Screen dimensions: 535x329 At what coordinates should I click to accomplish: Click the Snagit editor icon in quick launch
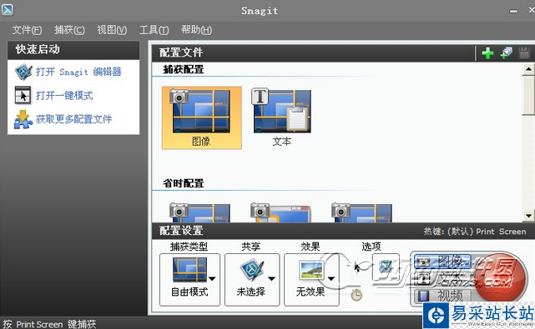(x=23, y=72)
